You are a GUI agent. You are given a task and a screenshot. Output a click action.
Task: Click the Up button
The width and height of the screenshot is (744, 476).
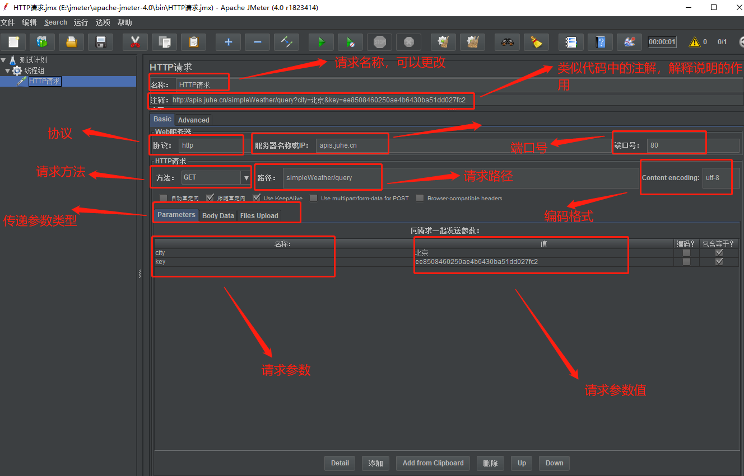click(522, 463)
